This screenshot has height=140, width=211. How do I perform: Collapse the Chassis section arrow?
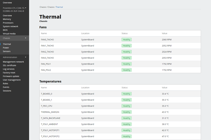click(x=26, y=38)
